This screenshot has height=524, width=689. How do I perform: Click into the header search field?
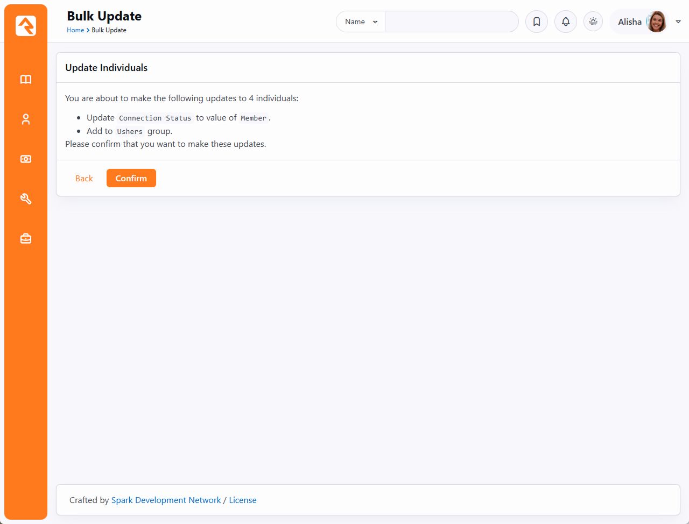tap(451, 22)
